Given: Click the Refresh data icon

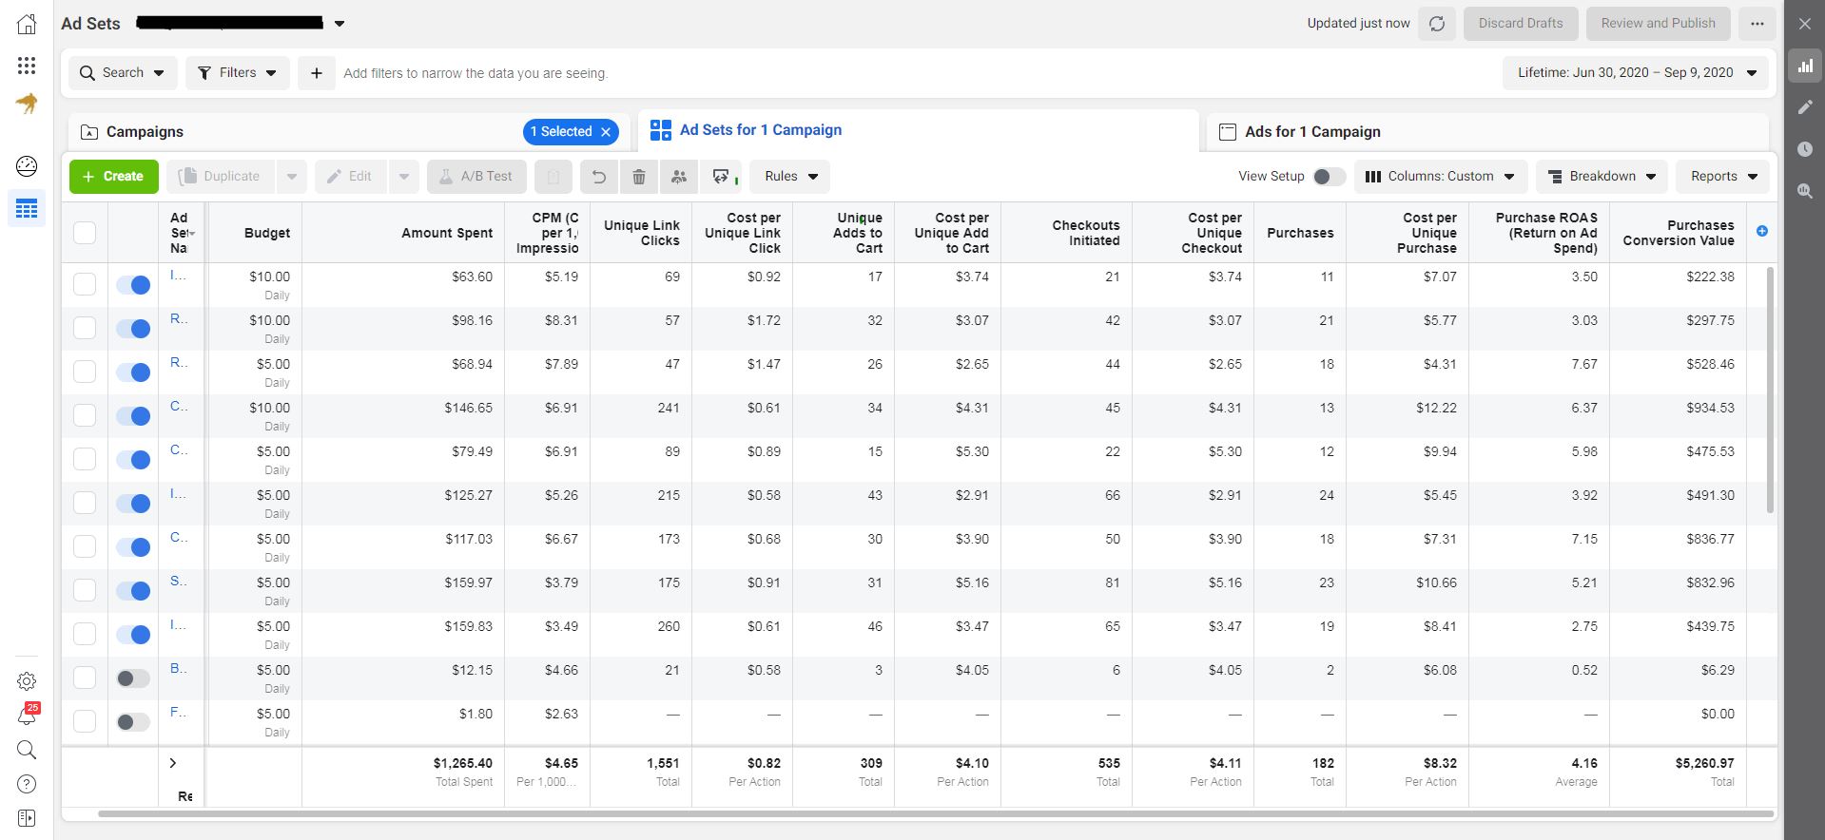Looking at the screenshot, I should [1437, 24].
